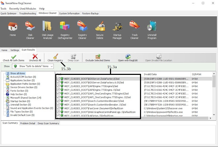The height and width of the screenshot is (147, 218).
Task: Click Clean Registry broom button
Action: point(55,58)
